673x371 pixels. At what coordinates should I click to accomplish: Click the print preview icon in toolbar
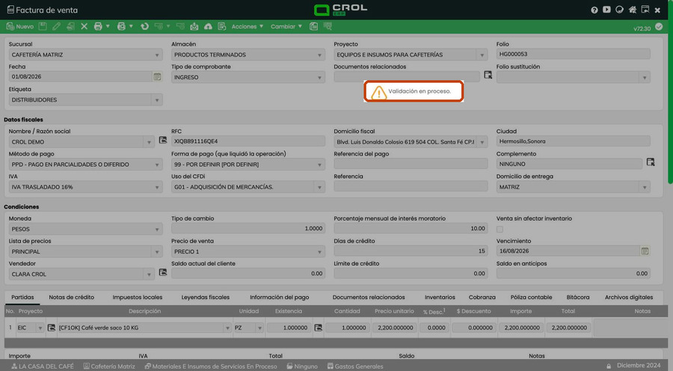(x=121, y=27)
